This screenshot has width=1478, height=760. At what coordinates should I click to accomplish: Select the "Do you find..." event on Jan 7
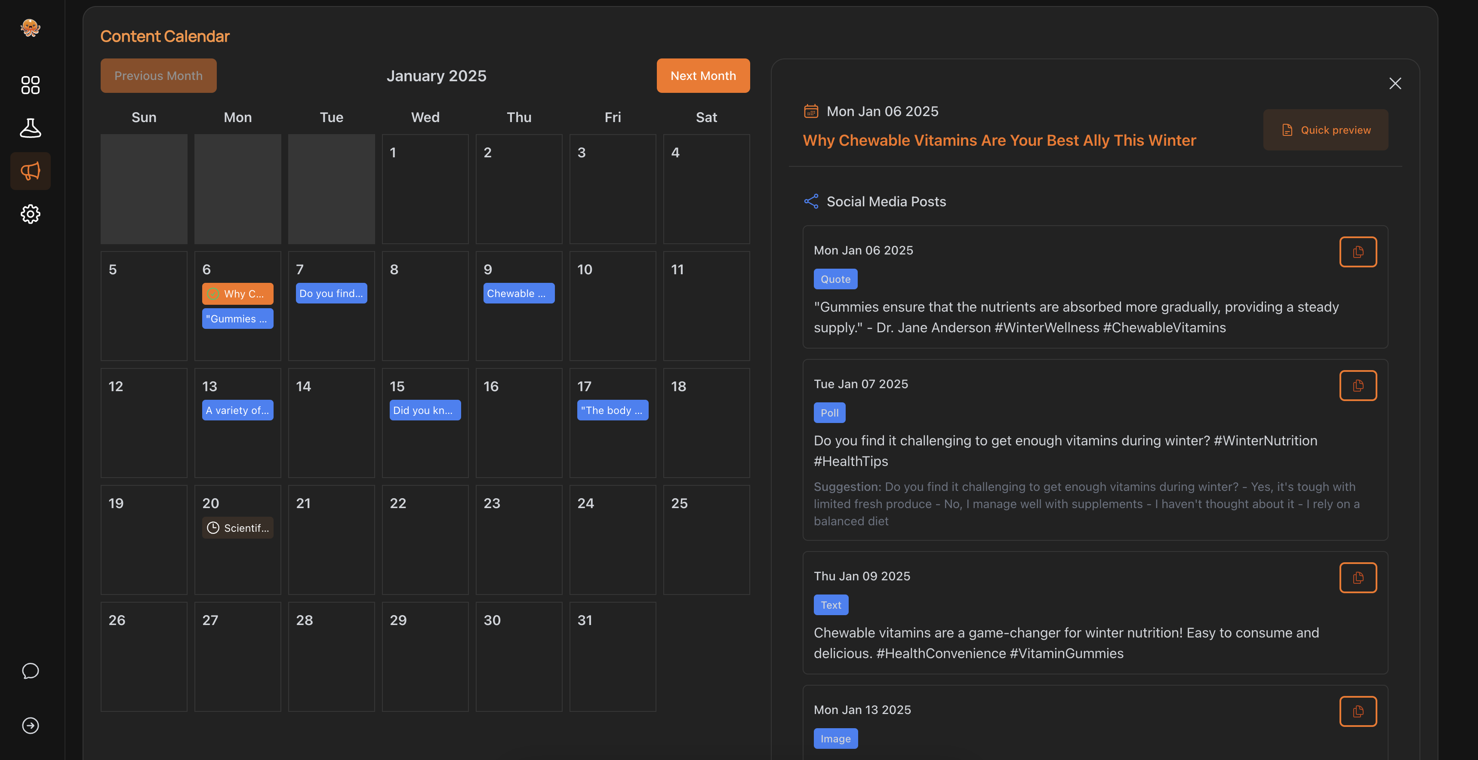331,293
